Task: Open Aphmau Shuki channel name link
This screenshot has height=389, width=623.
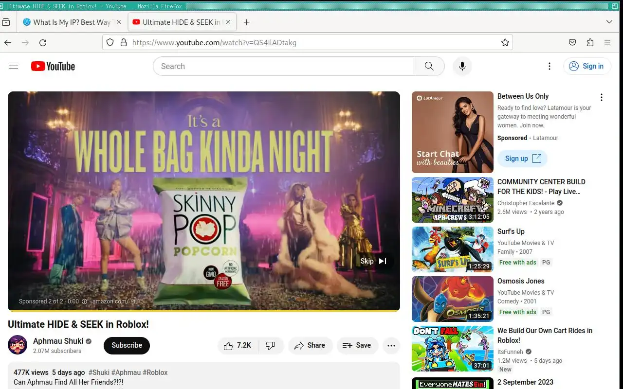Action: [58, 341]
